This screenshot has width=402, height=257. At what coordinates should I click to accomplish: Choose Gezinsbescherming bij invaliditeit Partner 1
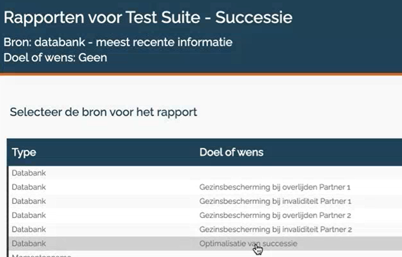tap(275, 201)
